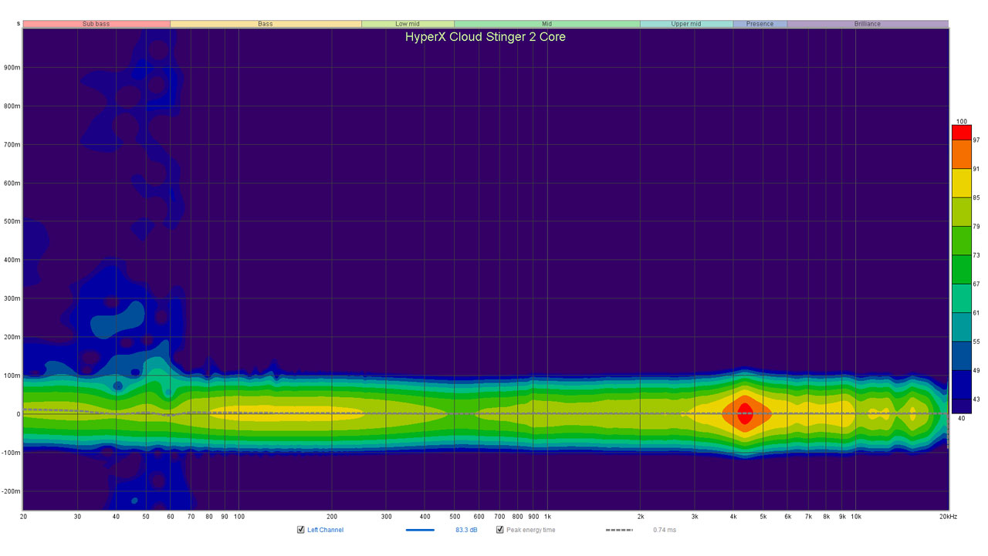Click the 0.74 ms value

pos(665,530)
